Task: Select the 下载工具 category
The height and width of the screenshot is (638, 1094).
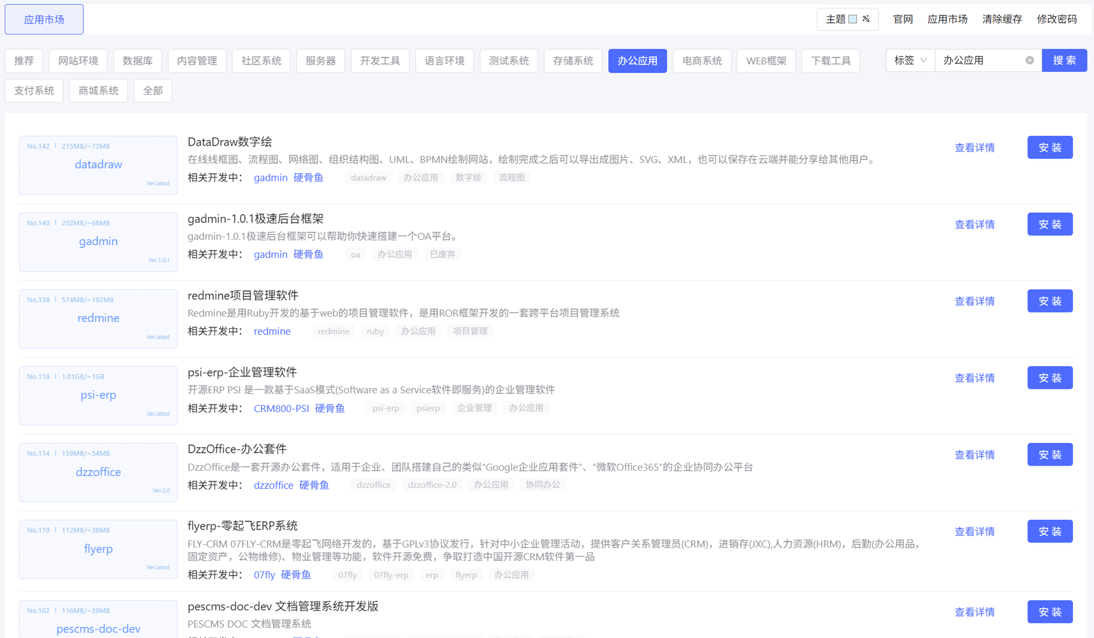Action: [x=831, y=61]
